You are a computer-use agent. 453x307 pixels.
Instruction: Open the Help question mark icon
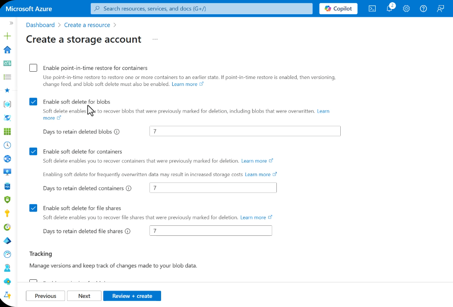point(423,9)
